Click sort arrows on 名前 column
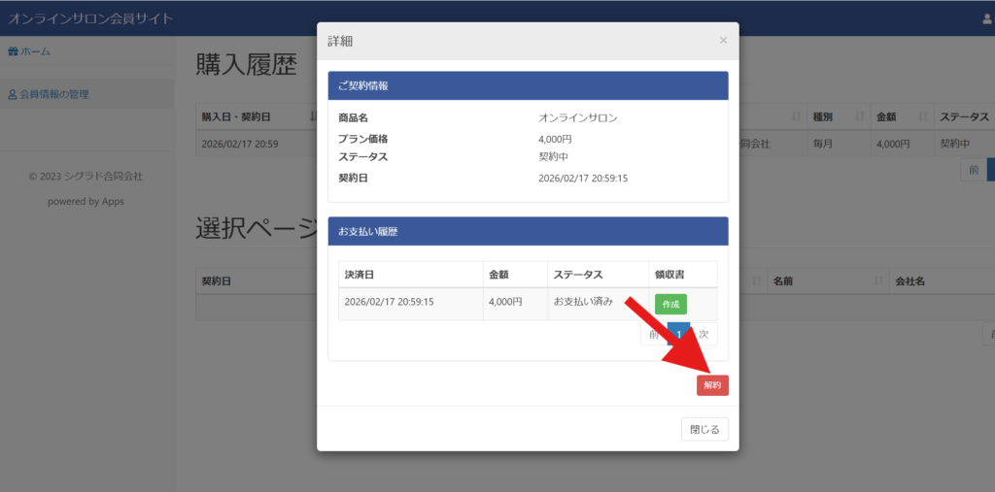Screen dimensions: 995x492 pyautogui.click(x=877, y=281)
